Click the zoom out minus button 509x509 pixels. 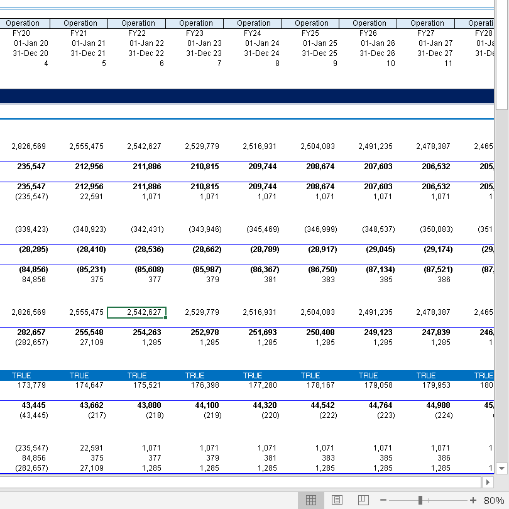(x=383, y=500)
